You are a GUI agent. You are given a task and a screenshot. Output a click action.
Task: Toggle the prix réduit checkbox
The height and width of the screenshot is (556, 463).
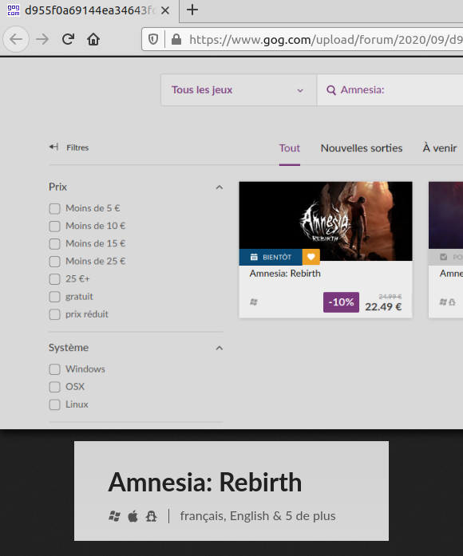(x=54, y=314)
